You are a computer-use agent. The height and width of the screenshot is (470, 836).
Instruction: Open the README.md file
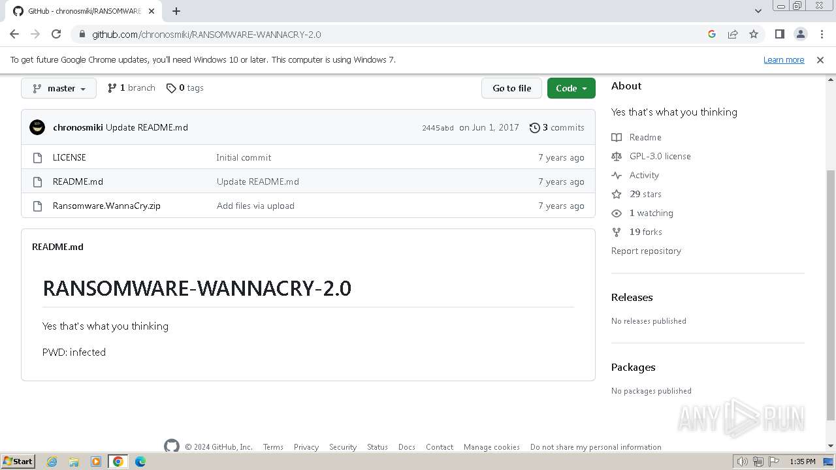[78, 181]
